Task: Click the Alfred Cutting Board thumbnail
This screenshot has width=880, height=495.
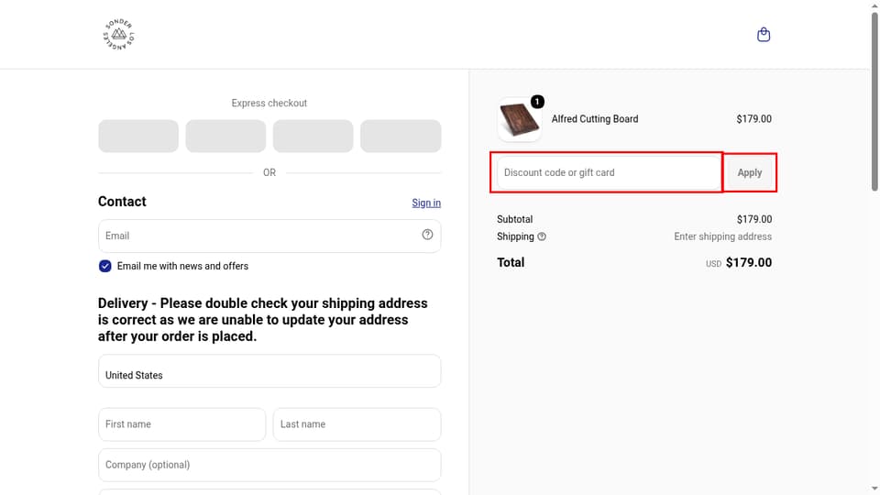Action: click(519, 119)
